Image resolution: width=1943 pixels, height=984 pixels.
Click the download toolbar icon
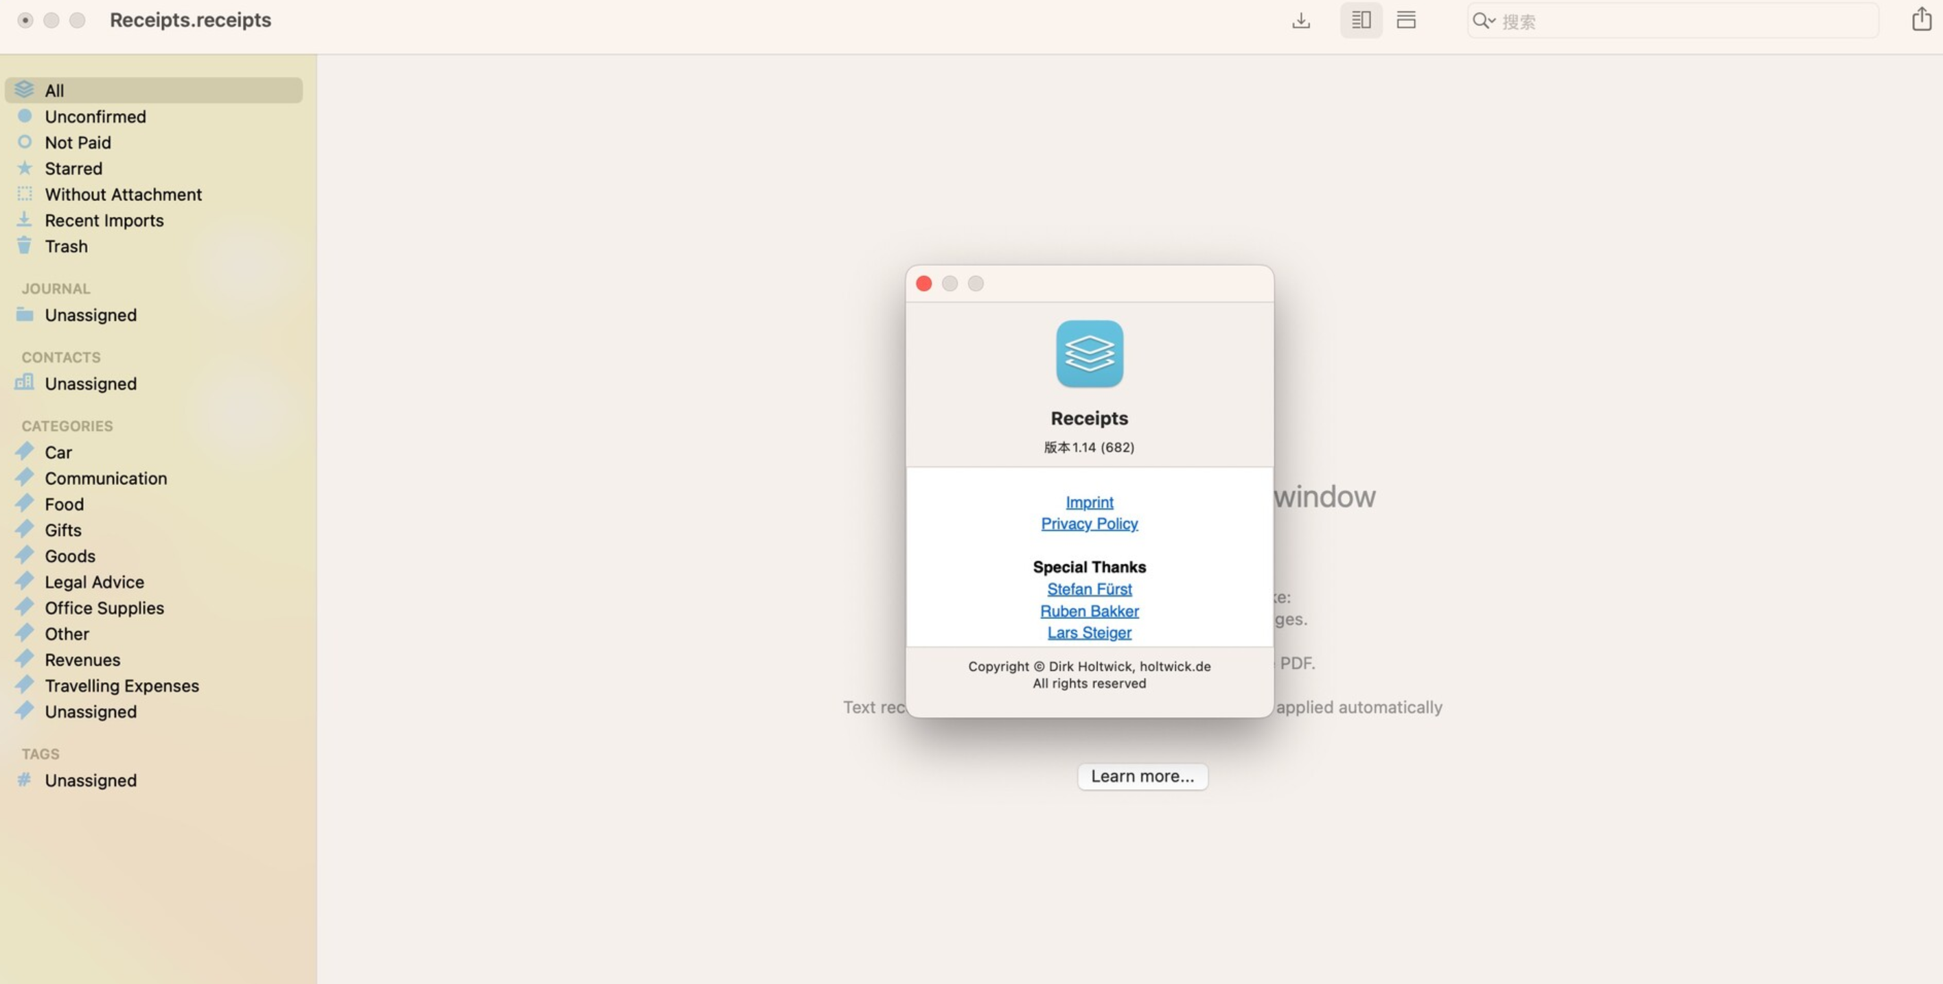point(1302,19)
